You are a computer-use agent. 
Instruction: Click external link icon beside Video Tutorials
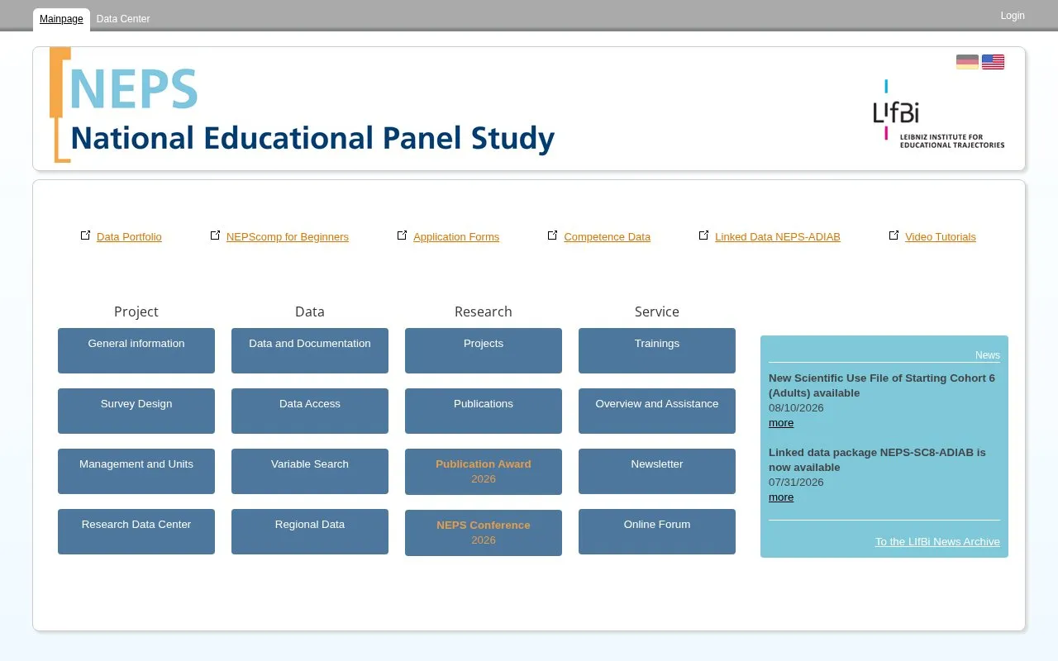tap(894, 235)
